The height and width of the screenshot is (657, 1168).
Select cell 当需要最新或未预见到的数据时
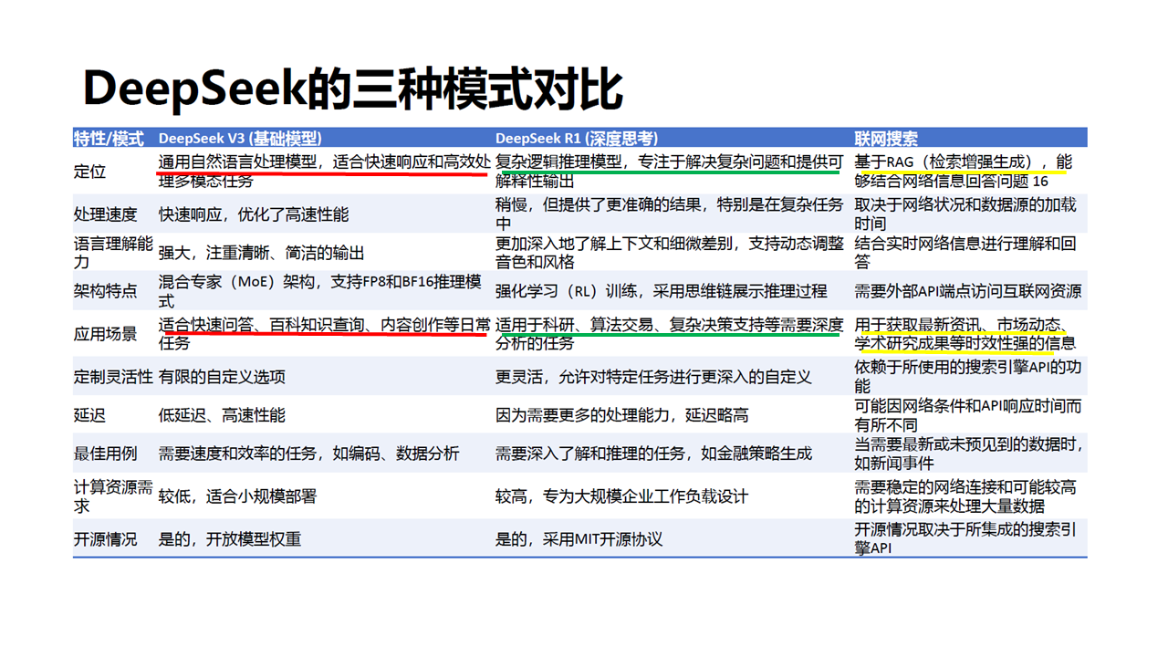coord(969,454)
